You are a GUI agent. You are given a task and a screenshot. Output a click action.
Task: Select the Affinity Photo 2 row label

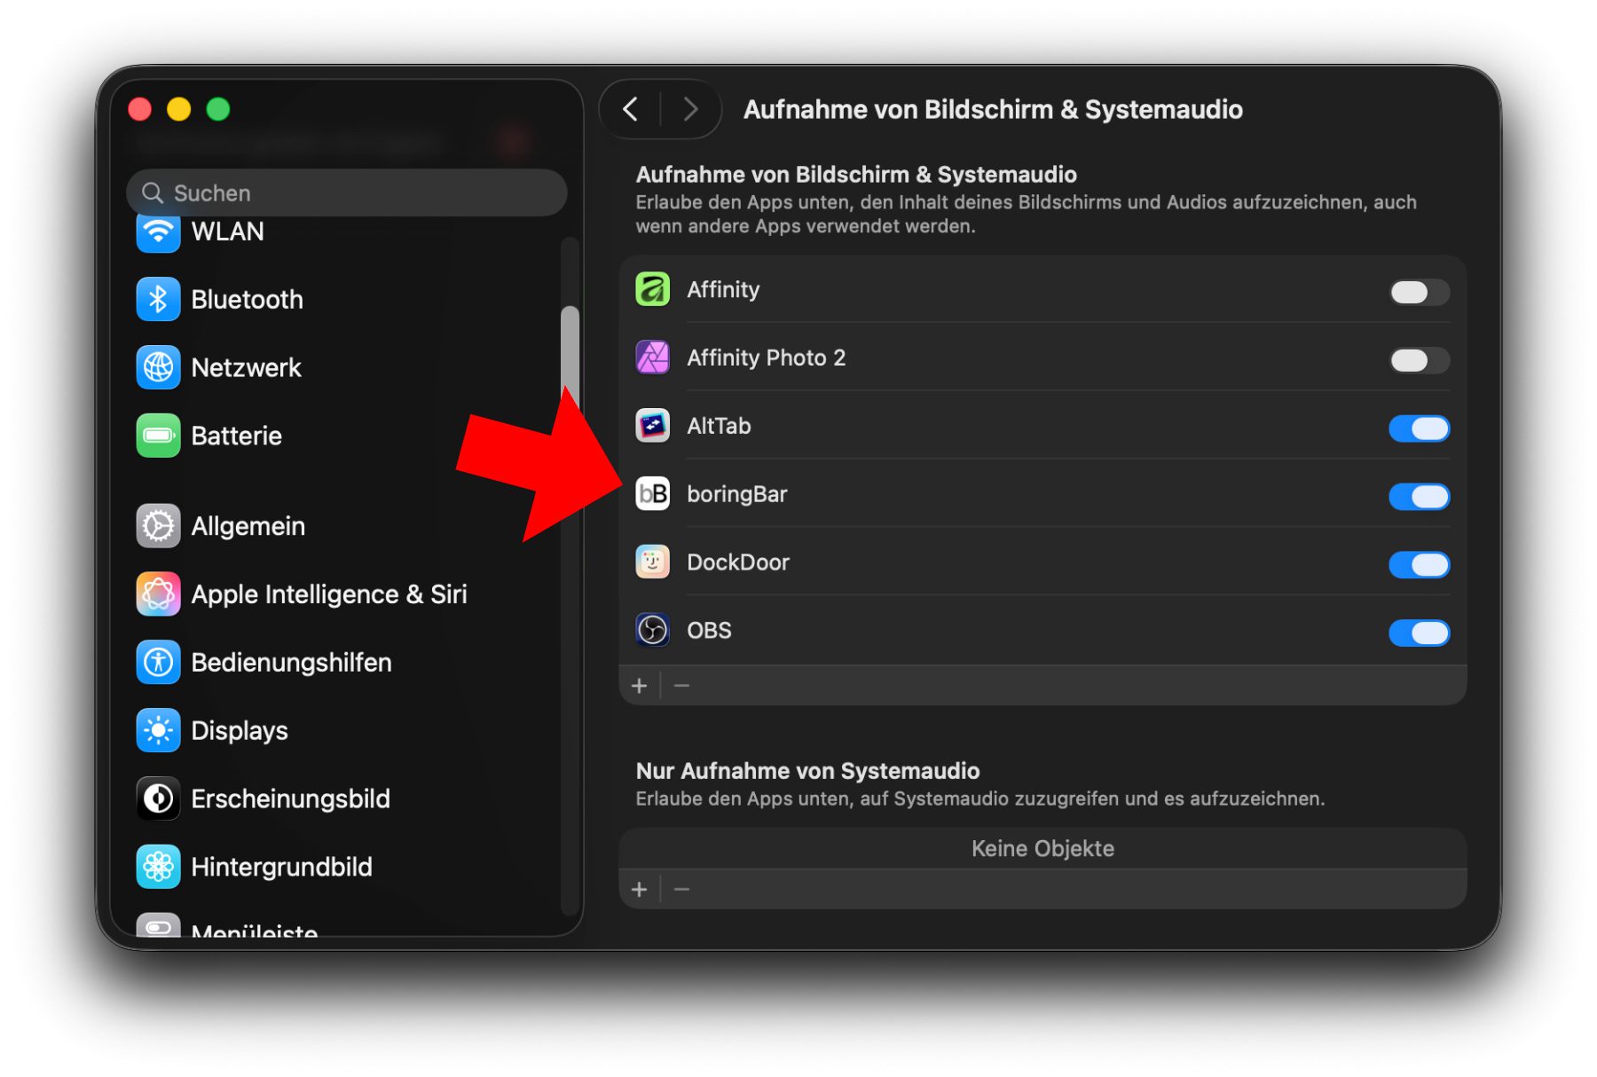(x=766, y=358)
